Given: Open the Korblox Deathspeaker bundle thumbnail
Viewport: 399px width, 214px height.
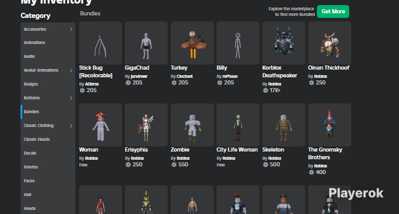Looking at the screenshot, I should (284, 43).
